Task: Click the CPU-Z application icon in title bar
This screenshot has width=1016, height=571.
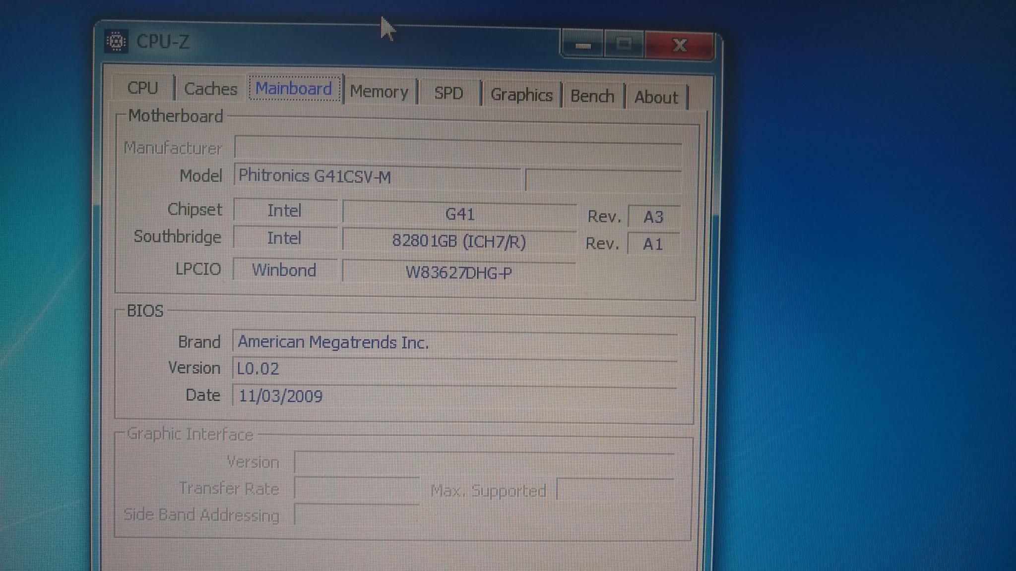Action: click(x=117, y=41)
